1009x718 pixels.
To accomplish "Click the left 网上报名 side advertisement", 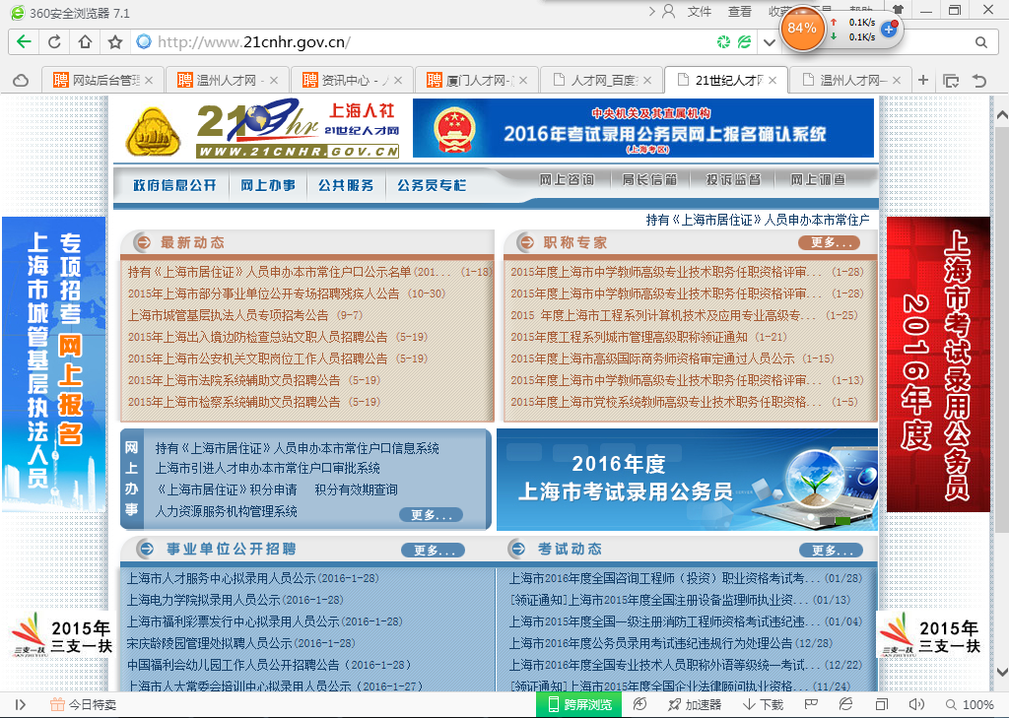I will [54, 364].
